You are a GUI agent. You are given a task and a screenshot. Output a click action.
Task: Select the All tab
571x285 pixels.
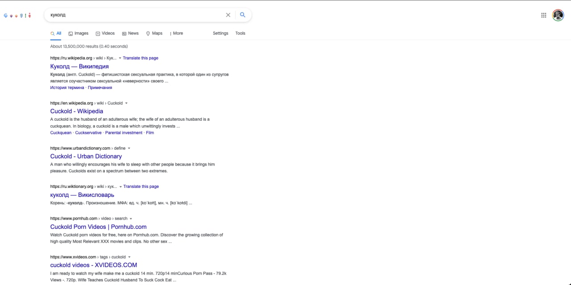(56, 33)
